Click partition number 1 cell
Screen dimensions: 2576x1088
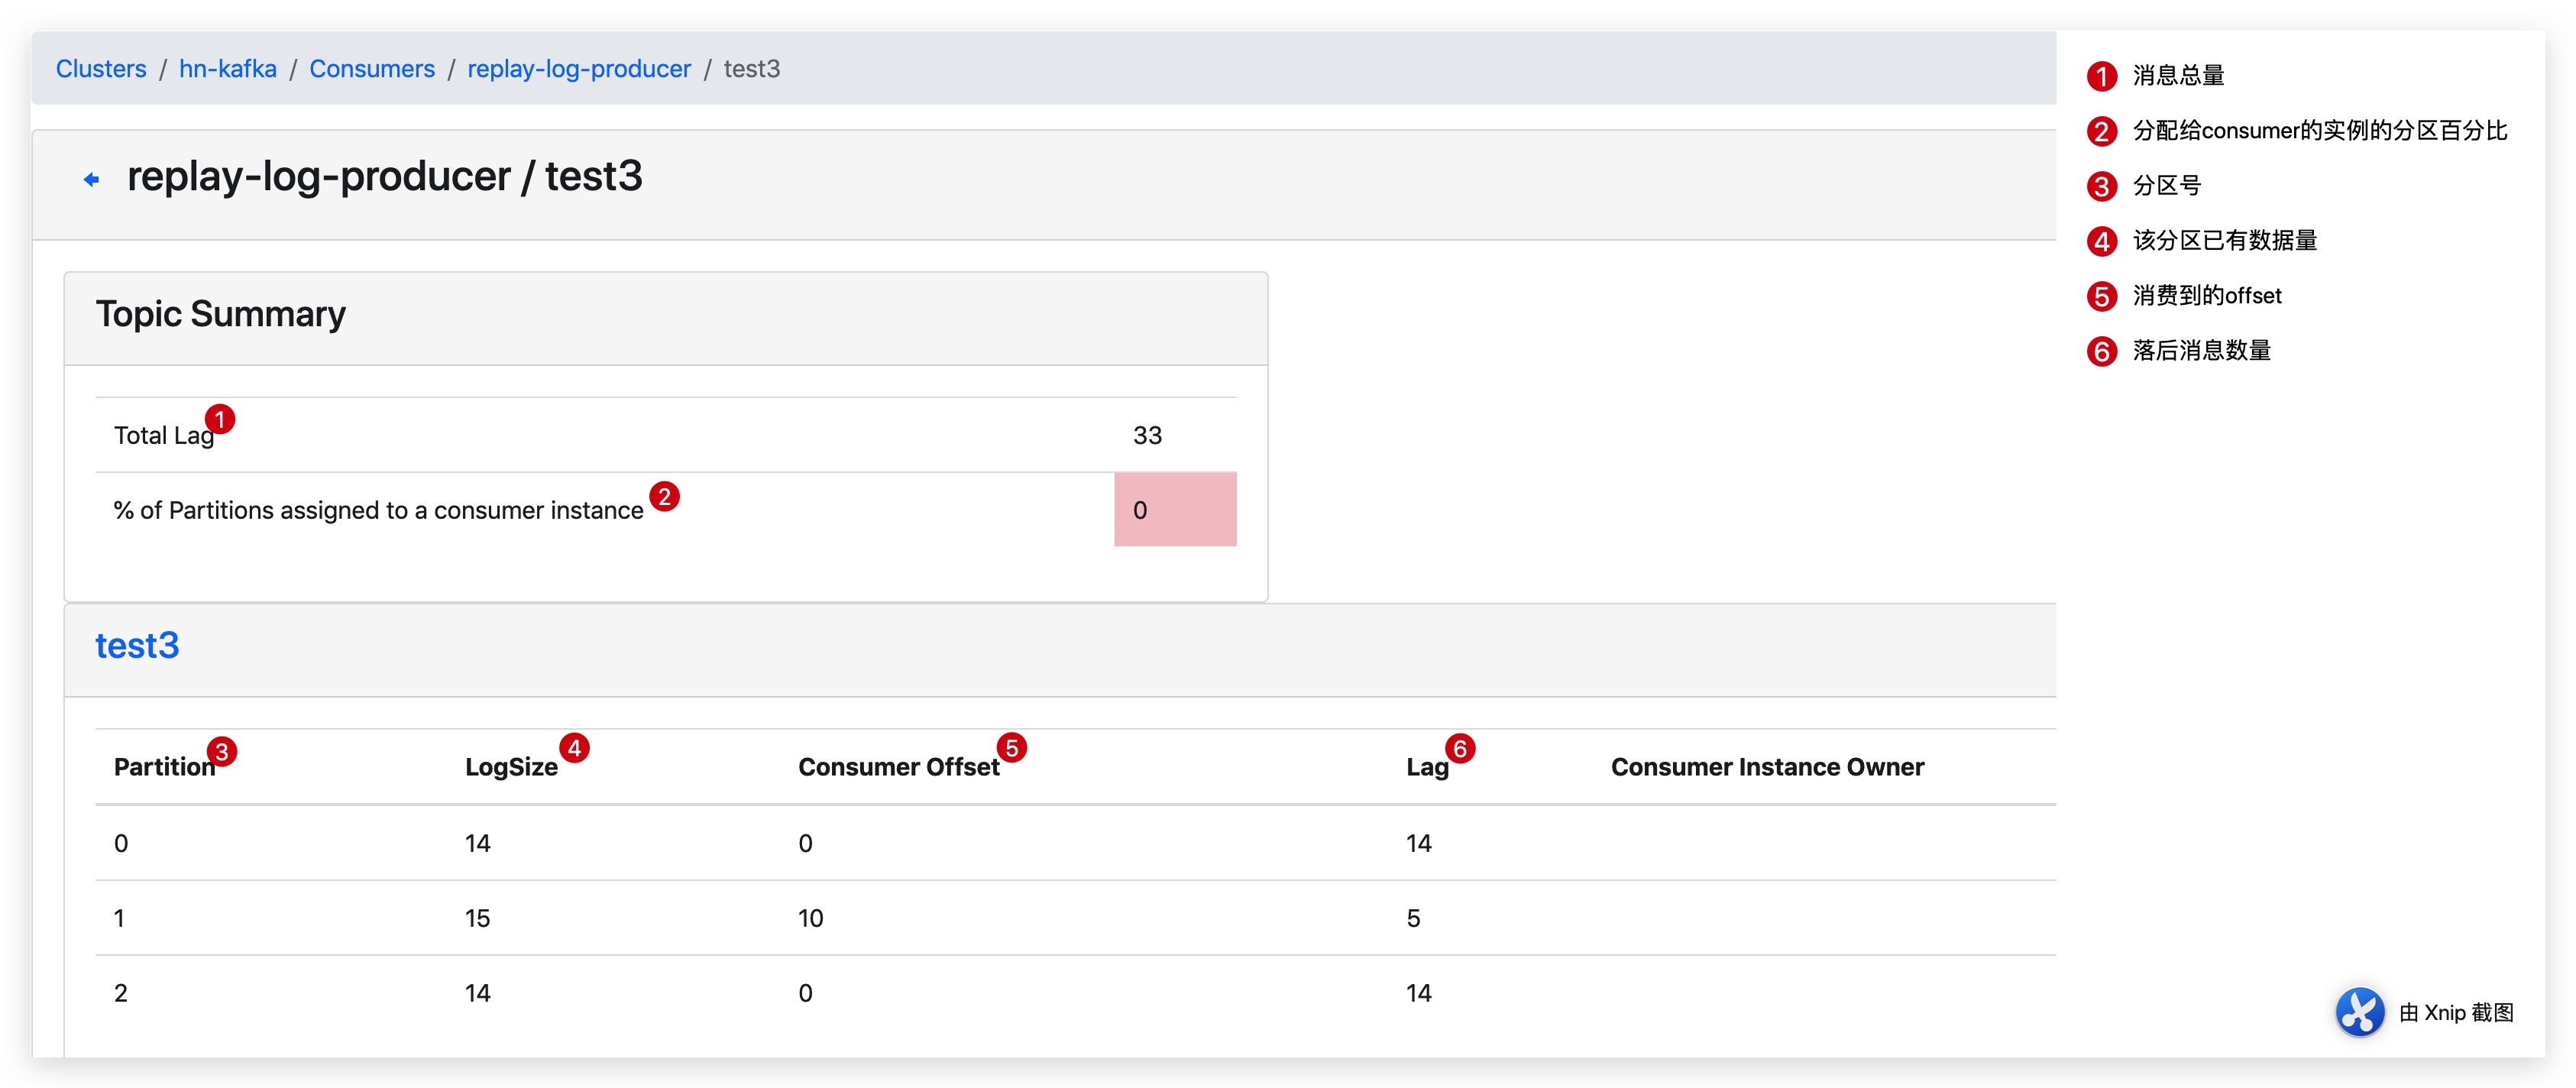(x=119, y=918)
